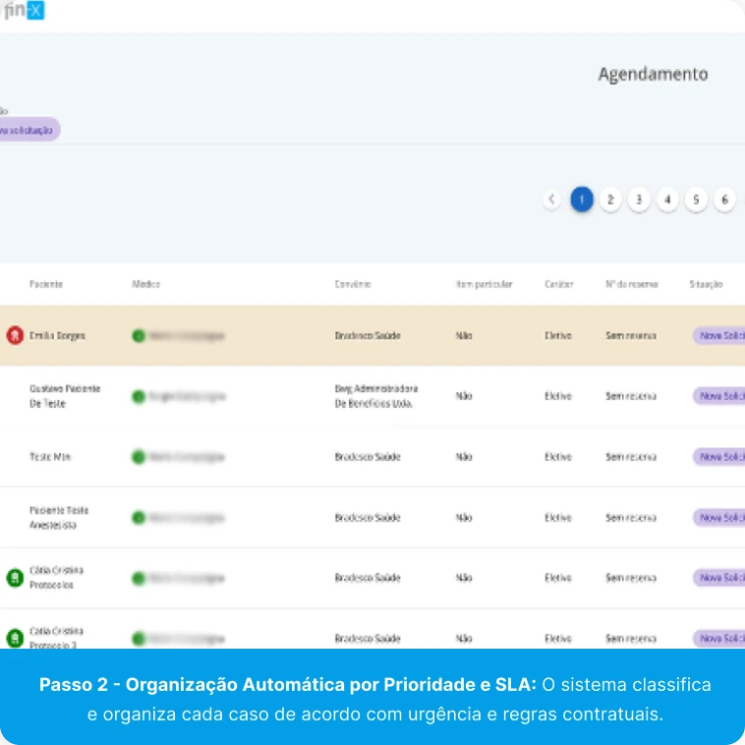The image size is (745, 745).
Task: Switch to page 5 in pagination
Action: click(x=696, y=200)
